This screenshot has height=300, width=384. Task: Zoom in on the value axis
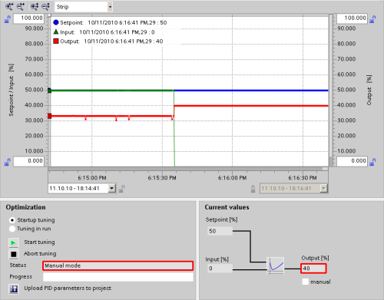35,7
